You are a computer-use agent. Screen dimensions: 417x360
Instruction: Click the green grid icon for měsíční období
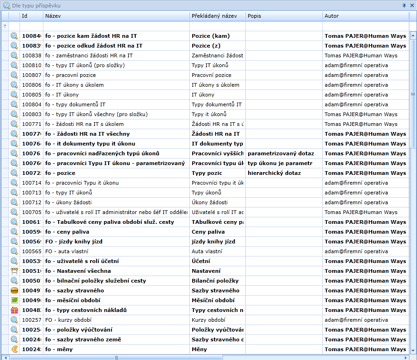[x=14, y=300]
